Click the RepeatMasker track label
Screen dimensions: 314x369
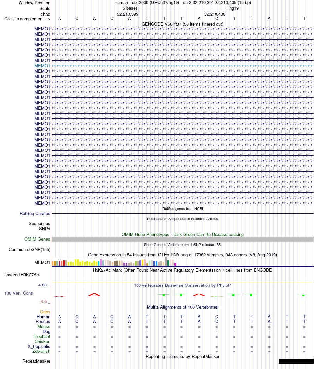click(36, 361)
